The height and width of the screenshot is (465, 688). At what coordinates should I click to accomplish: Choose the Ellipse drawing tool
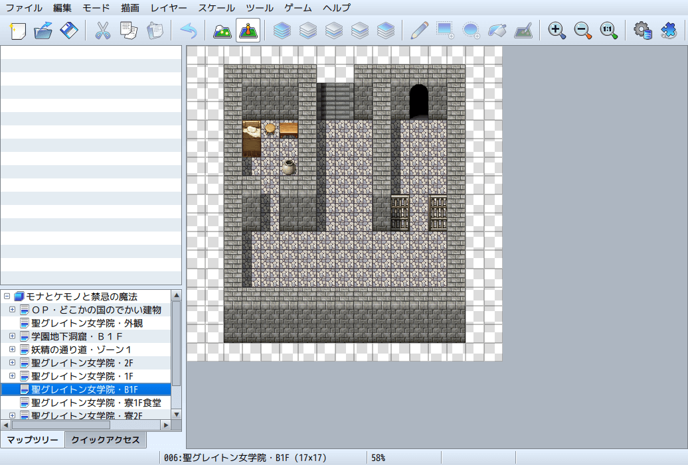coord(471,30)
